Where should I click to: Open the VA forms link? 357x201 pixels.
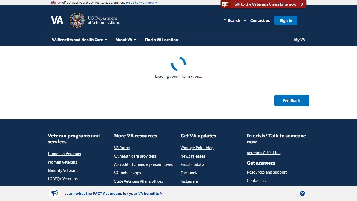point(122,148)
